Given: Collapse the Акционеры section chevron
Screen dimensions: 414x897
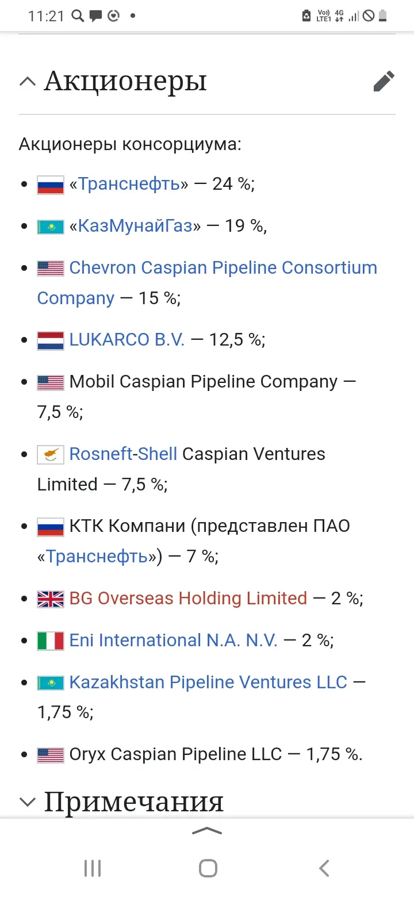Looking at the screenshot, I should (x=27, y=81).
